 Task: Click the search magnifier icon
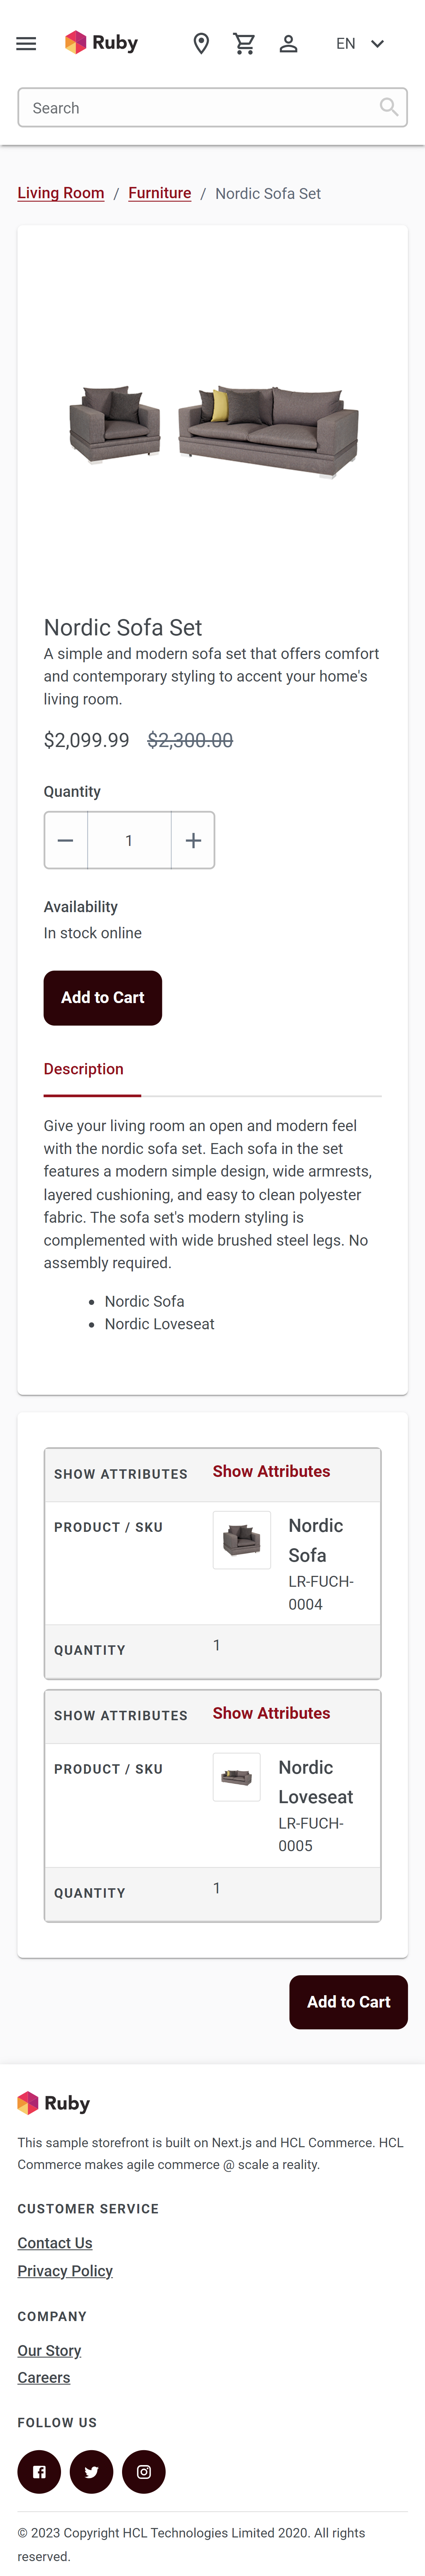tap(388, 107)
